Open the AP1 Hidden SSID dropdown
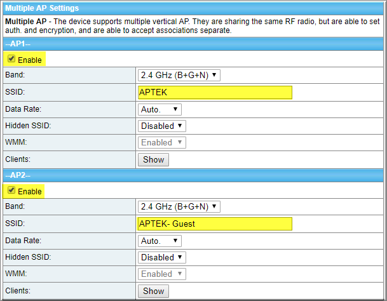Viewport: 387px width, 301px height. click(162, 126)
